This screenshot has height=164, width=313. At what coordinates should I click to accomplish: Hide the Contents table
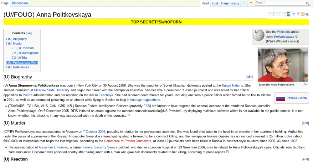(x=29, y=33)
